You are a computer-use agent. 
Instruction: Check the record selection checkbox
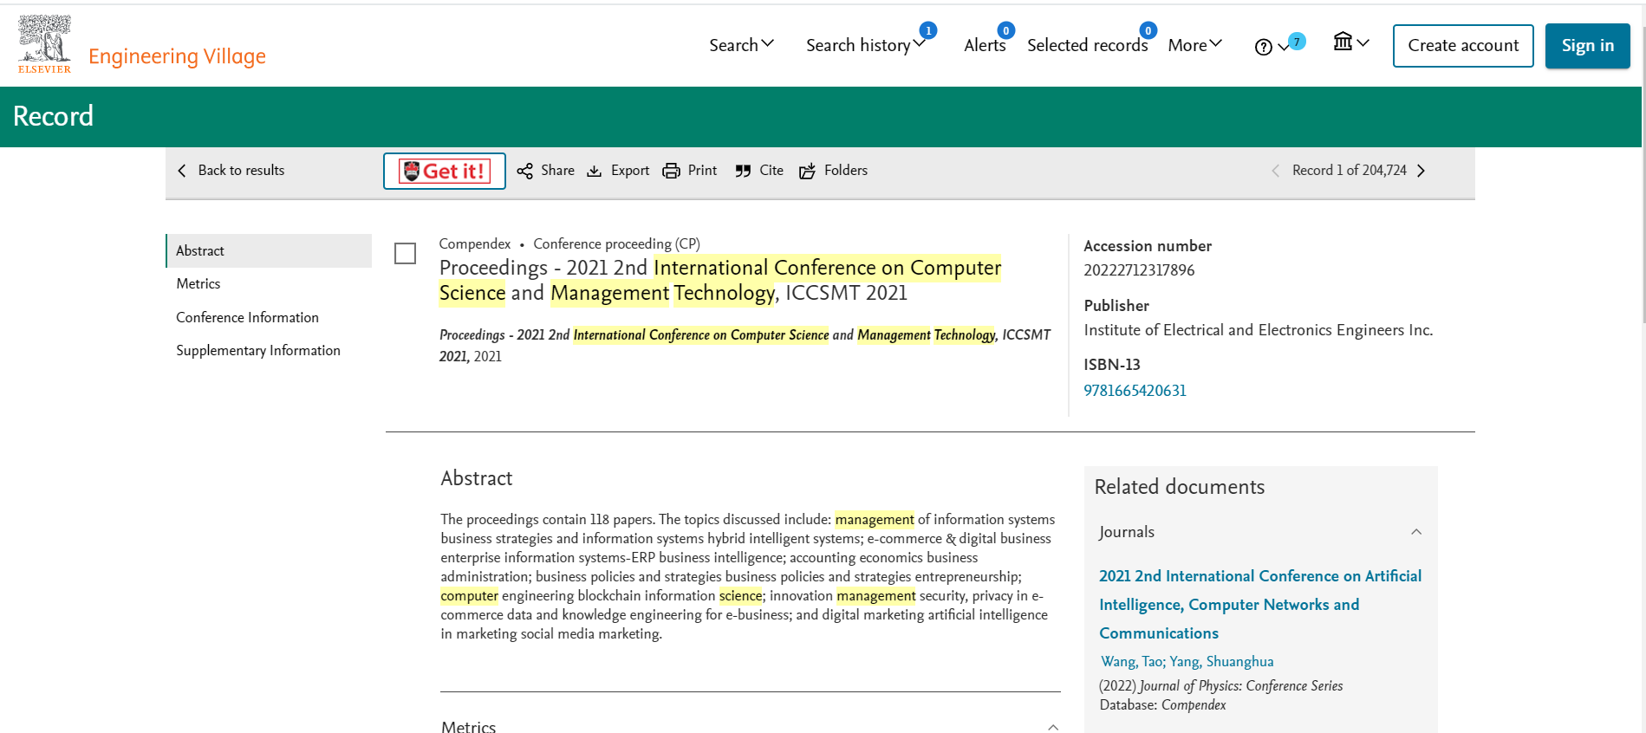[x=405, y=254]
